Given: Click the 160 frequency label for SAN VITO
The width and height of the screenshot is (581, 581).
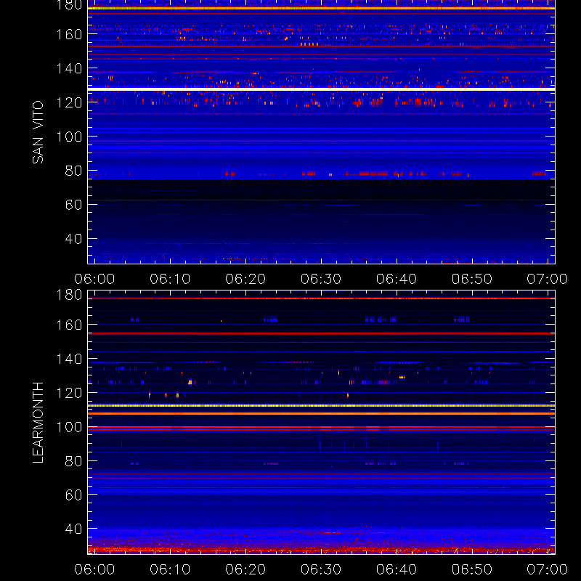Looking at the screenshot, I should point(69,34).
